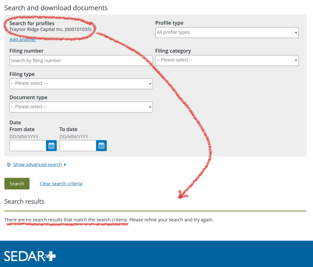
Task: Click the Filing type label
Action: click(22, 74)
